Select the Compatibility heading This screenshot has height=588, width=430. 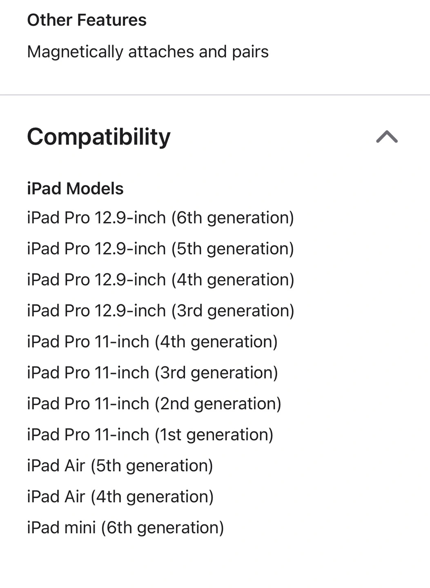click(98, 137)
